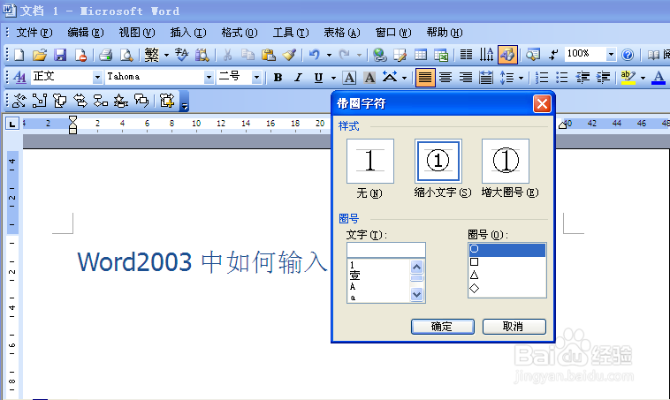Cut selection with scissors icon
670x400 pixels.
[x=227, y=55]
